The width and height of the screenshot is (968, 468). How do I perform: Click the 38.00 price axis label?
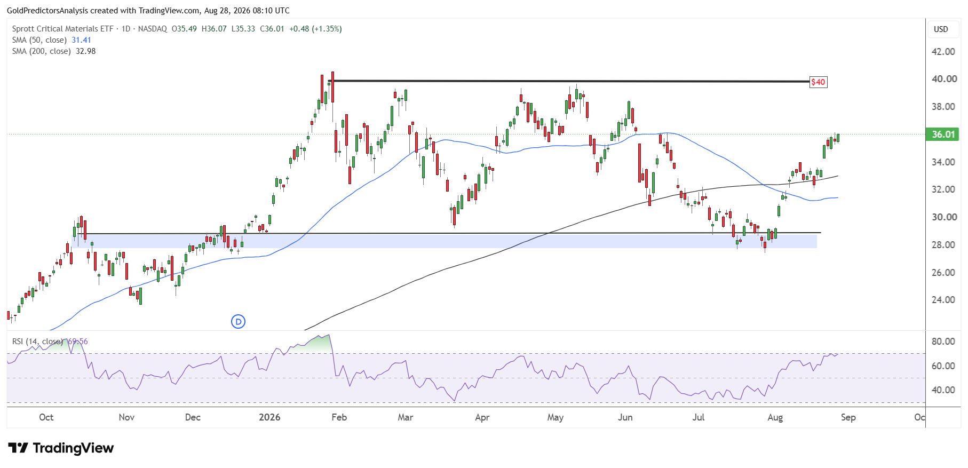click(943, 107)
